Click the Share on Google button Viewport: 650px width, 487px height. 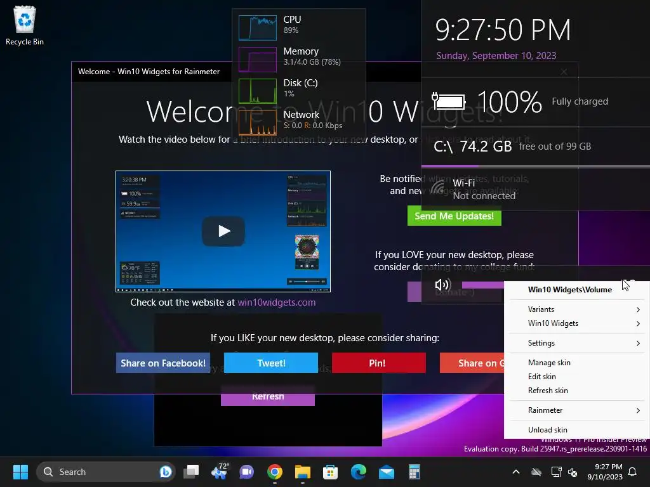pyautogui.click(x=472, y=363)
